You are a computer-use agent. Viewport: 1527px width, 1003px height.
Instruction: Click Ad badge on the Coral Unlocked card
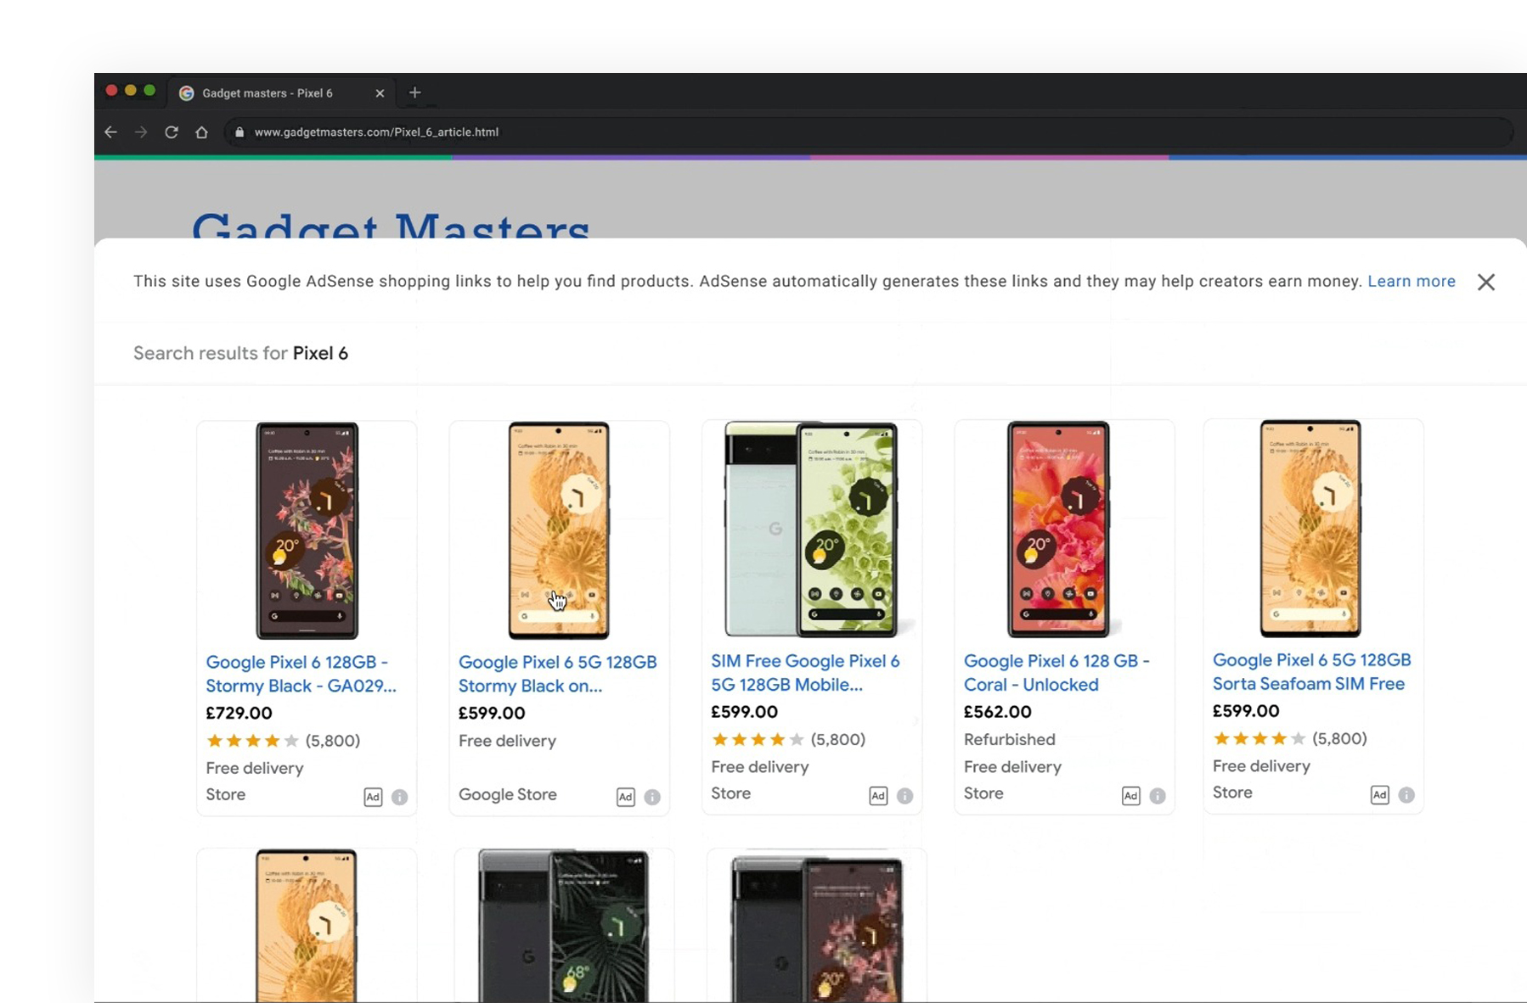click(1130, 796)
